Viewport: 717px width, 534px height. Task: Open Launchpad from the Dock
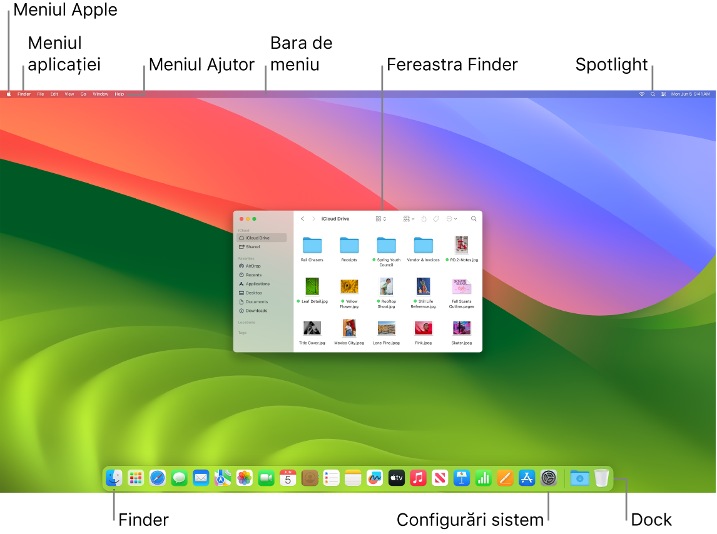tap(136, 478)
